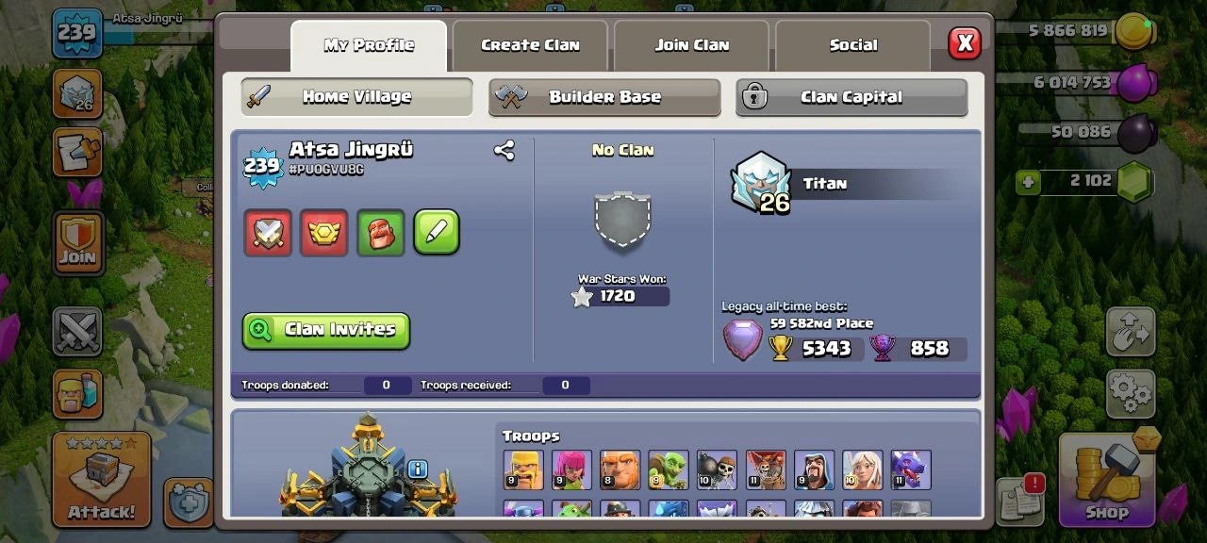Switch to Builder Base view
Image resolution: width=1207 pixels, height=543 pixels.
coord(604,97)
